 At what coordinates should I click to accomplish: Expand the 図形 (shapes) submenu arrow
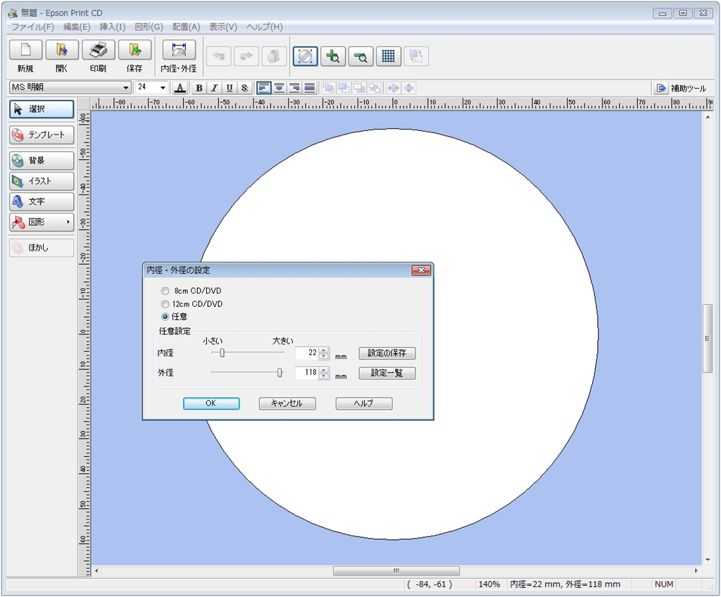(x=68, y=222)
